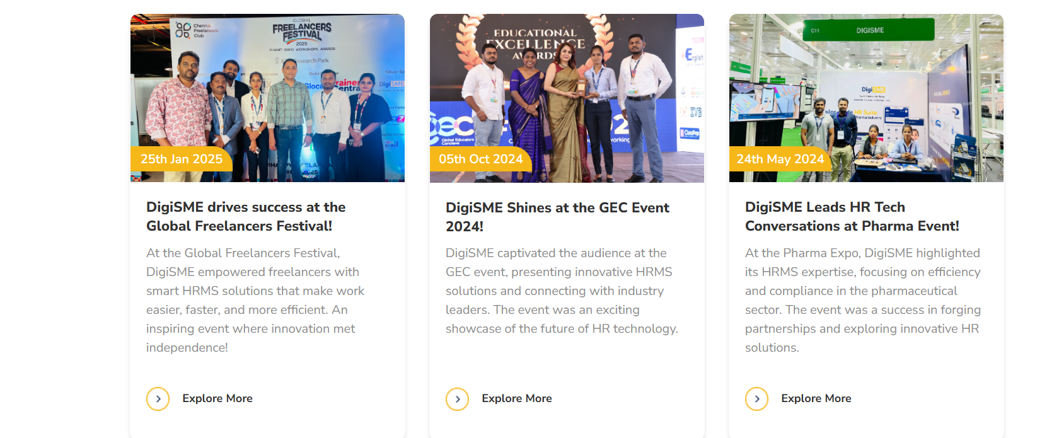Click the Pharma Expo card description text
The width and height of the screenshot is (1059, 438).
point(862,299)
